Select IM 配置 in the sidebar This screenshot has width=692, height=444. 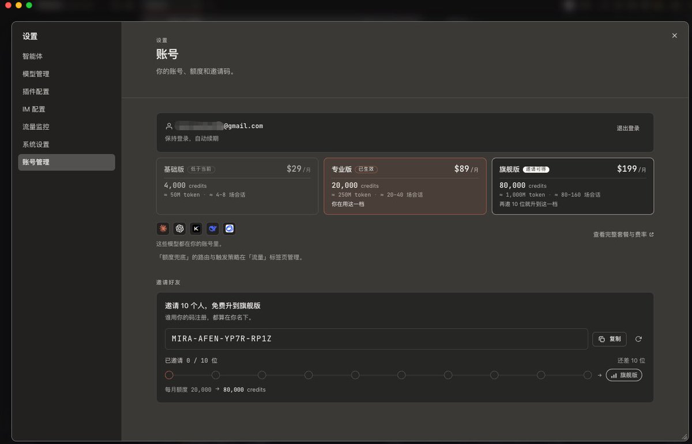(x=66, y=109)
